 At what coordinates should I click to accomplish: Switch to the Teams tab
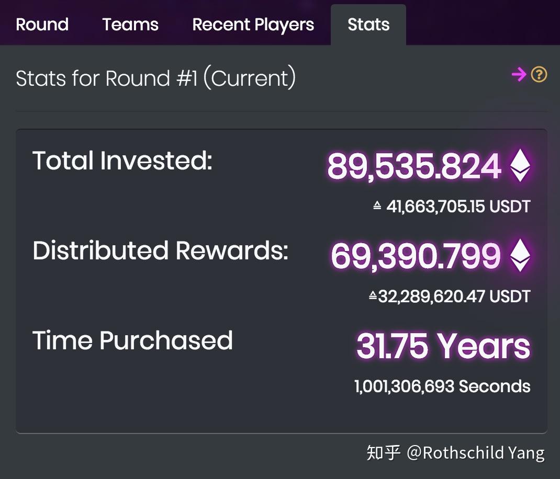[x=130, y=25]
